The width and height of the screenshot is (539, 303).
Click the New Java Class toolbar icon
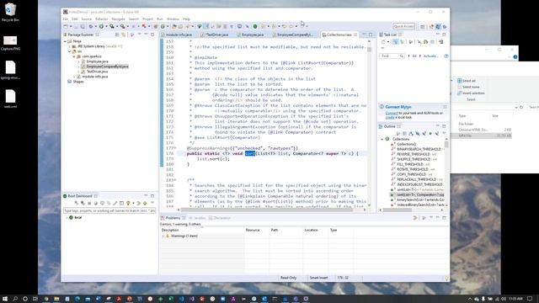[x=163, y=26]
